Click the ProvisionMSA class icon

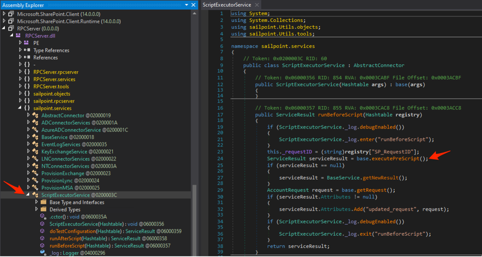pos(35,188)
